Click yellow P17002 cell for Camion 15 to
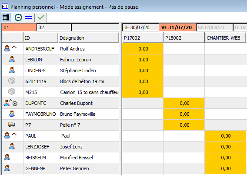This screenshot has width=247, height=175. point(143,92)
